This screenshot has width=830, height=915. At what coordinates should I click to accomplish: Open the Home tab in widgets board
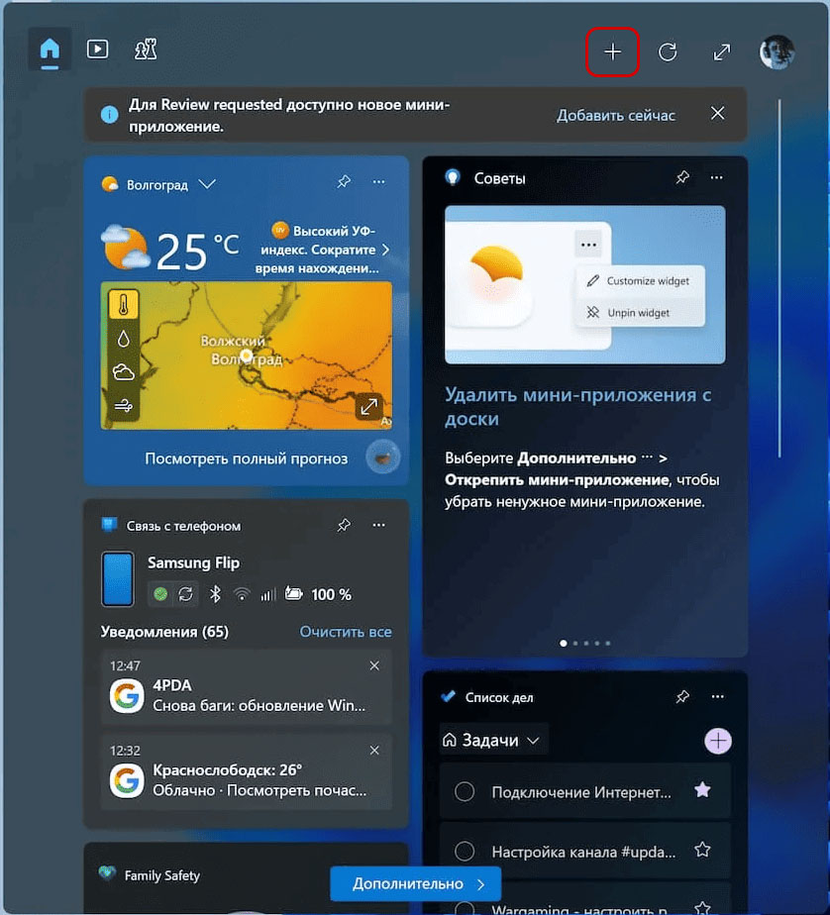(50, 50)
